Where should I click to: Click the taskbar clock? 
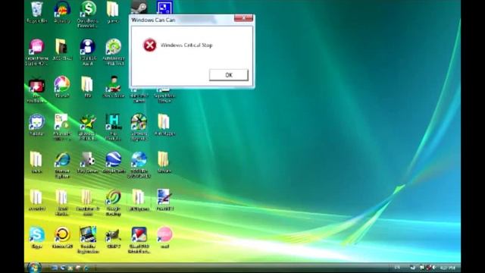pyautogui.click(x=448, y=268)
